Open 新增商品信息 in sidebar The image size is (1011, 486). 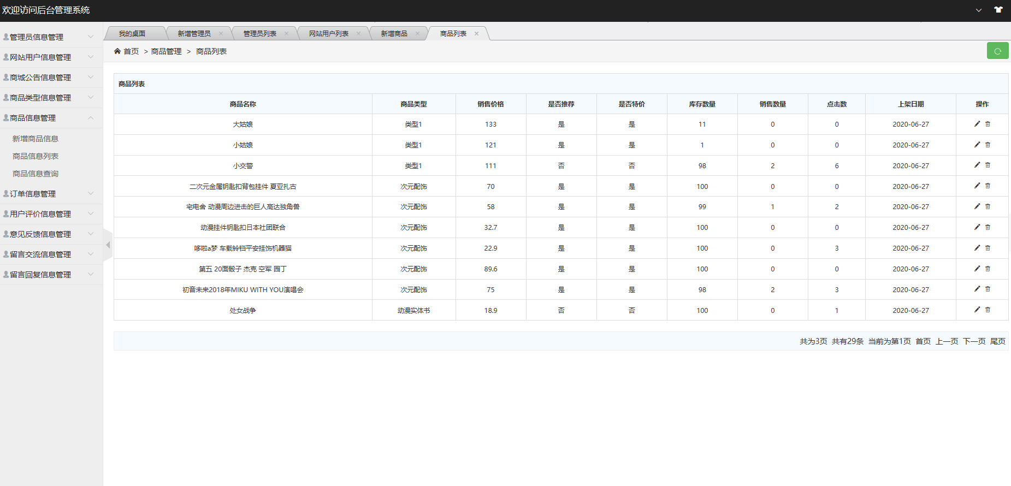point(36,139)
